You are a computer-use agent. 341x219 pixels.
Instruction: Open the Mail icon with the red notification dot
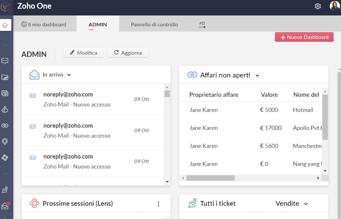point(5,206)
